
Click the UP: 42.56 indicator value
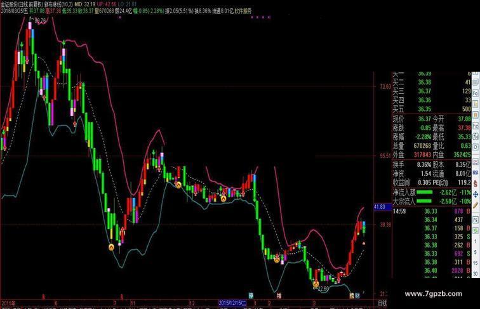106,4
